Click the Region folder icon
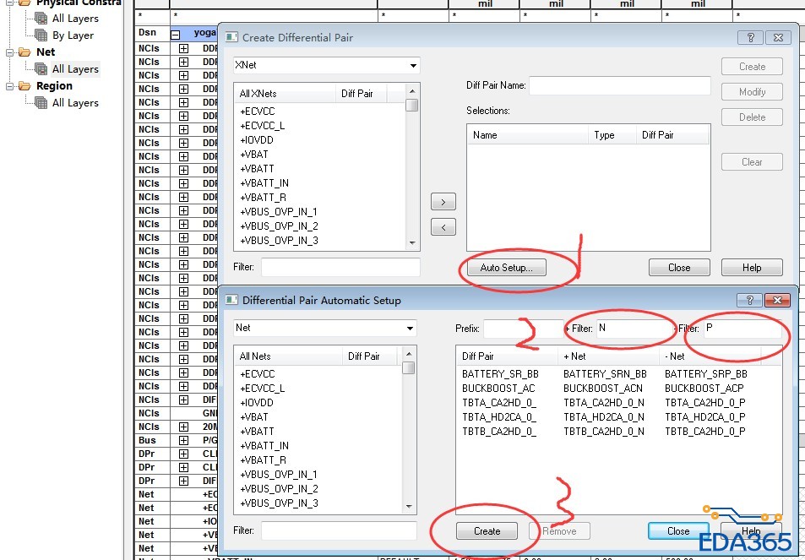This screenshot has height=560, width=805. 24,86
